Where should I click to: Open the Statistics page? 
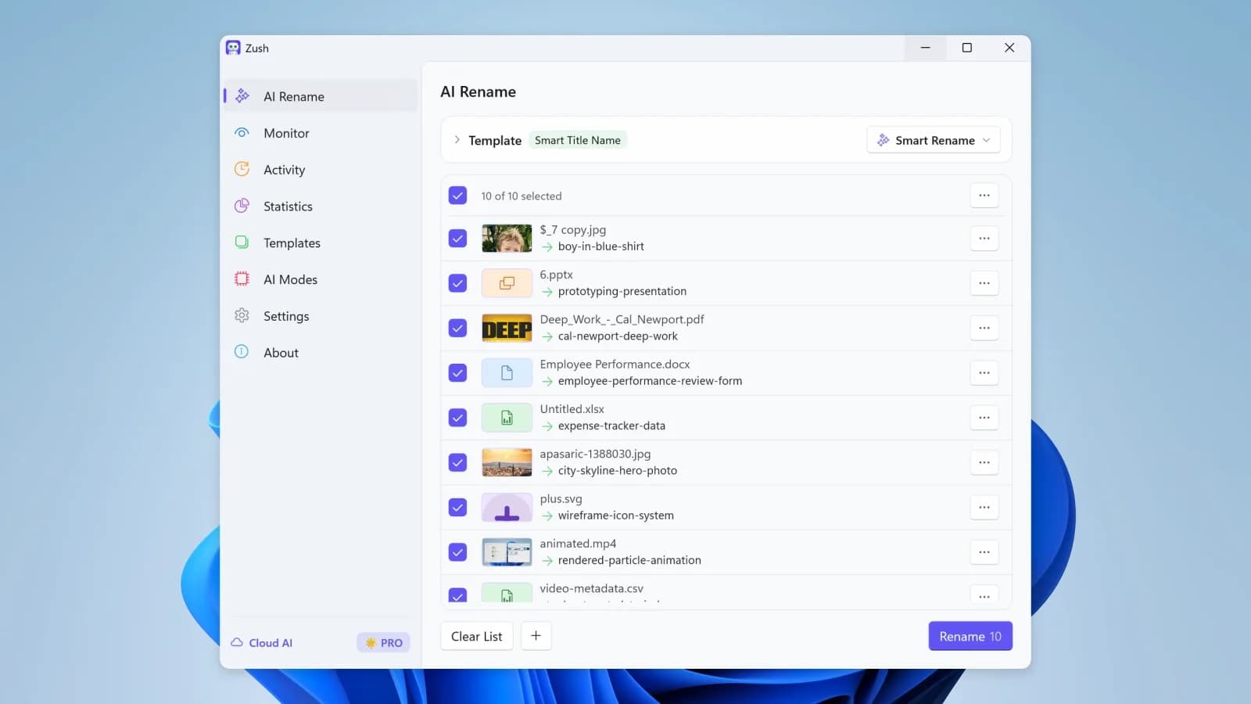[x=321, y=207]
